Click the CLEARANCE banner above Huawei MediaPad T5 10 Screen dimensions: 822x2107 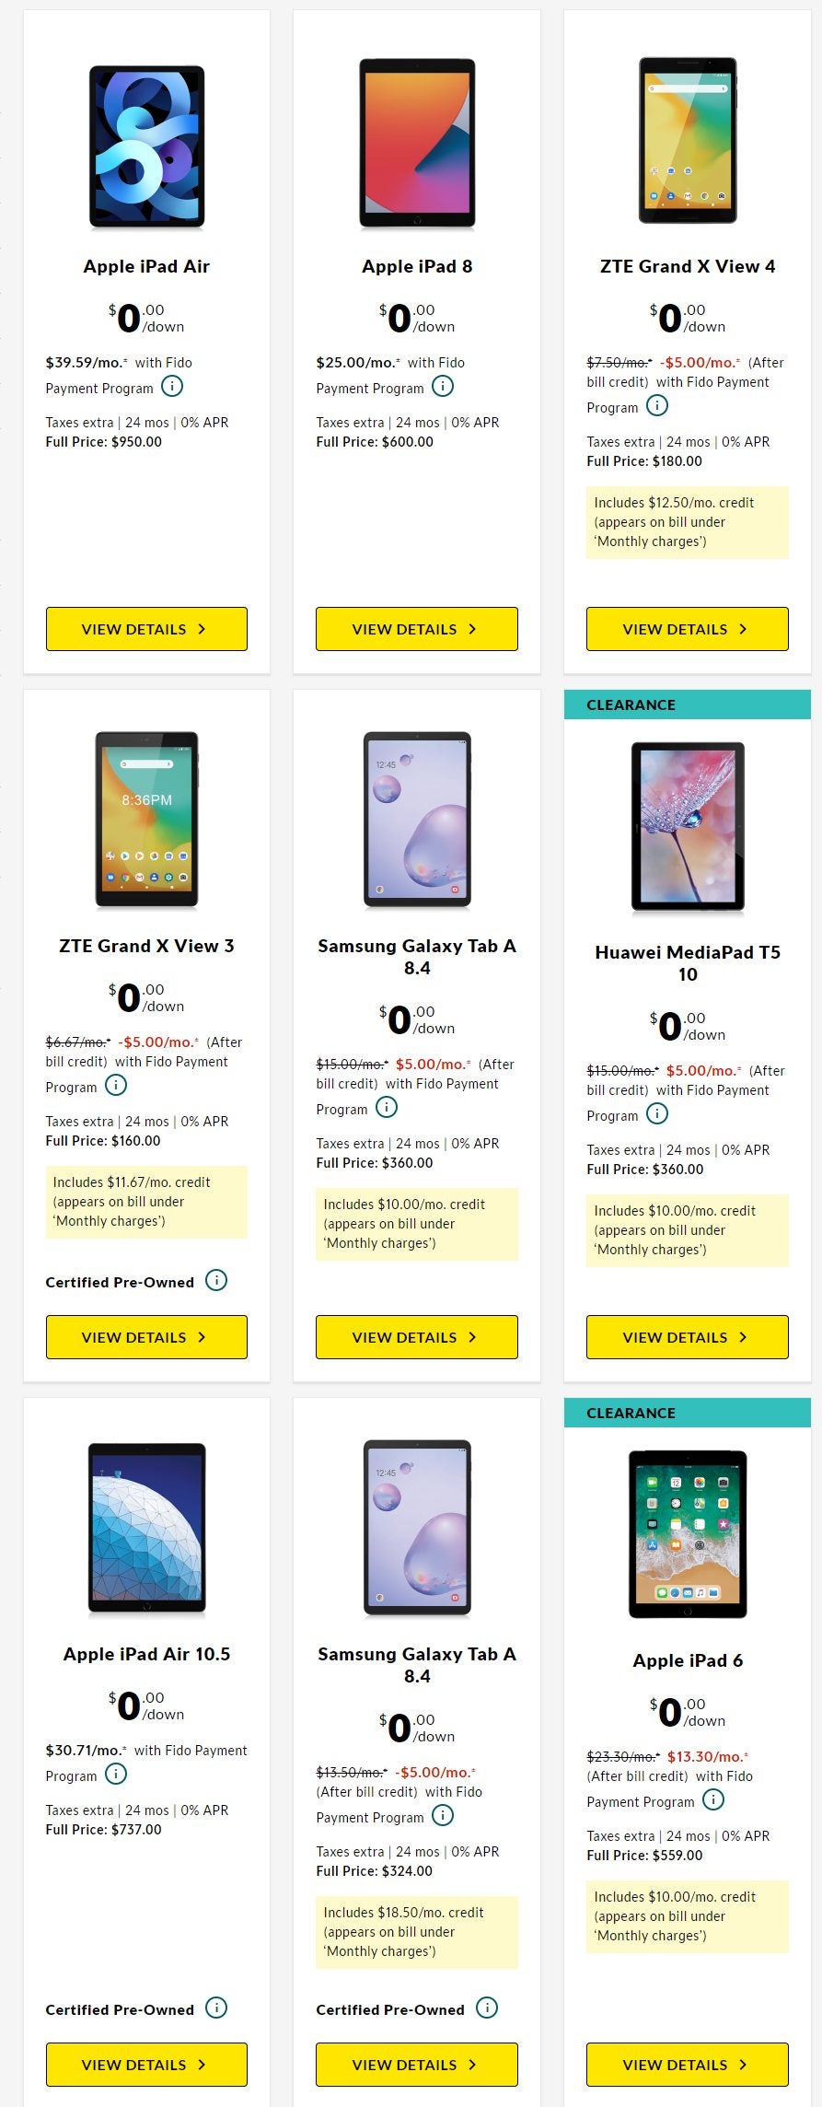[687, 704]
